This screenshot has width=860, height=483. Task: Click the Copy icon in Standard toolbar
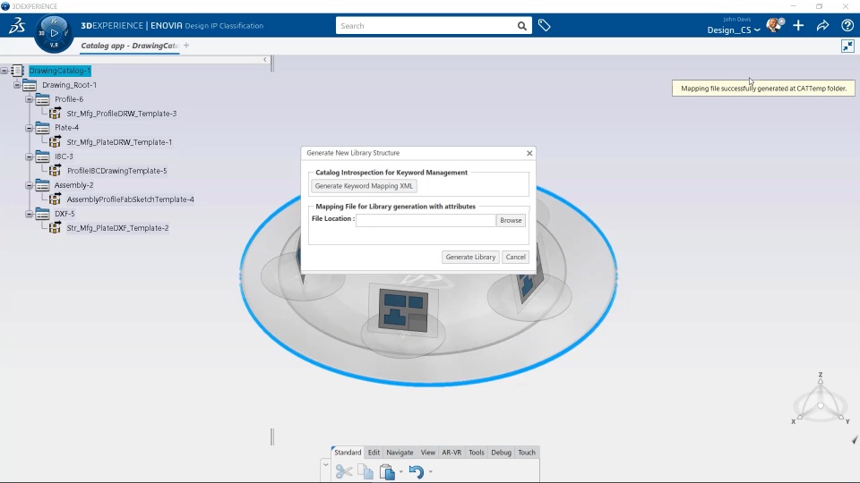point(365,471)
